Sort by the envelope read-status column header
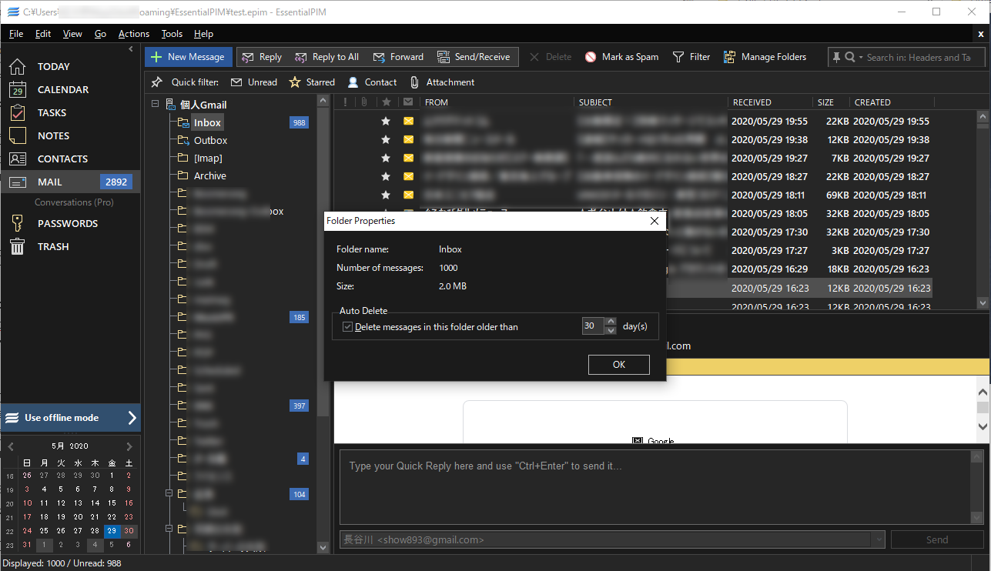Viewport: 991px width, 571px height. pos(408,102)
